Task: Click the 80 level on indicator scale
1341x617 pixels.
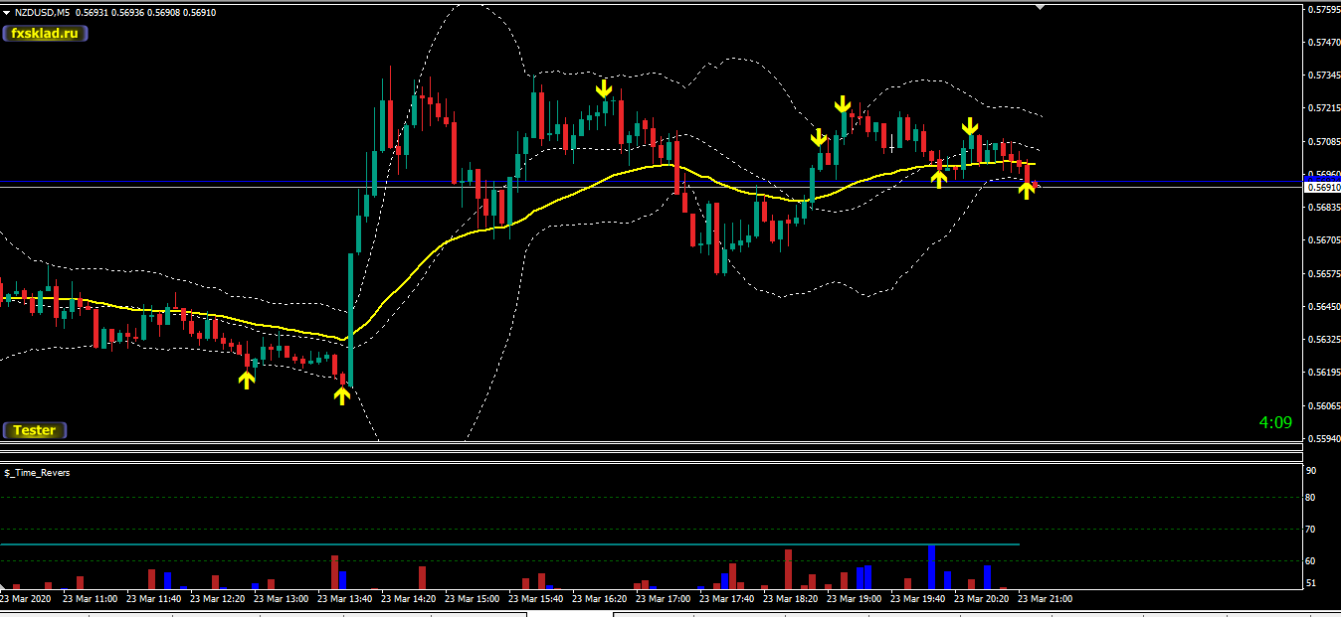Action: (1310, 498)
